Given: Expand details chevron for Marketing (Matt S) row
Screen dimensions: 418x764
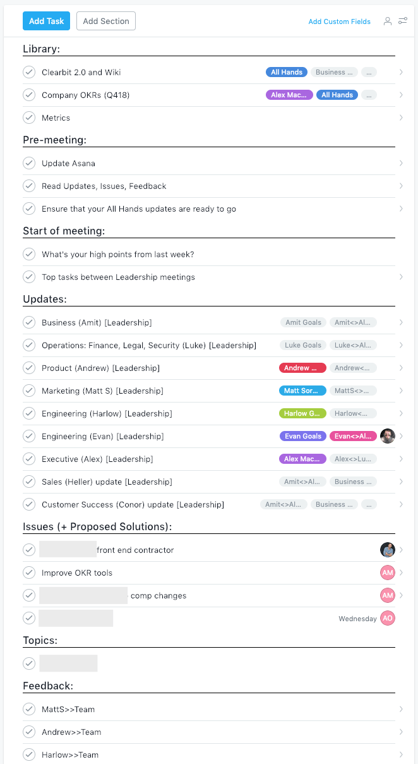Looking at the screenshot, I should click(401, 391).
